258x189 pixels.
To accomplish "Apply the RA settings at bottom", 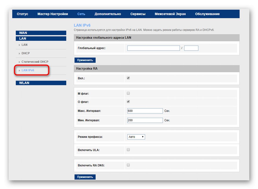I will tap(85, 177).
